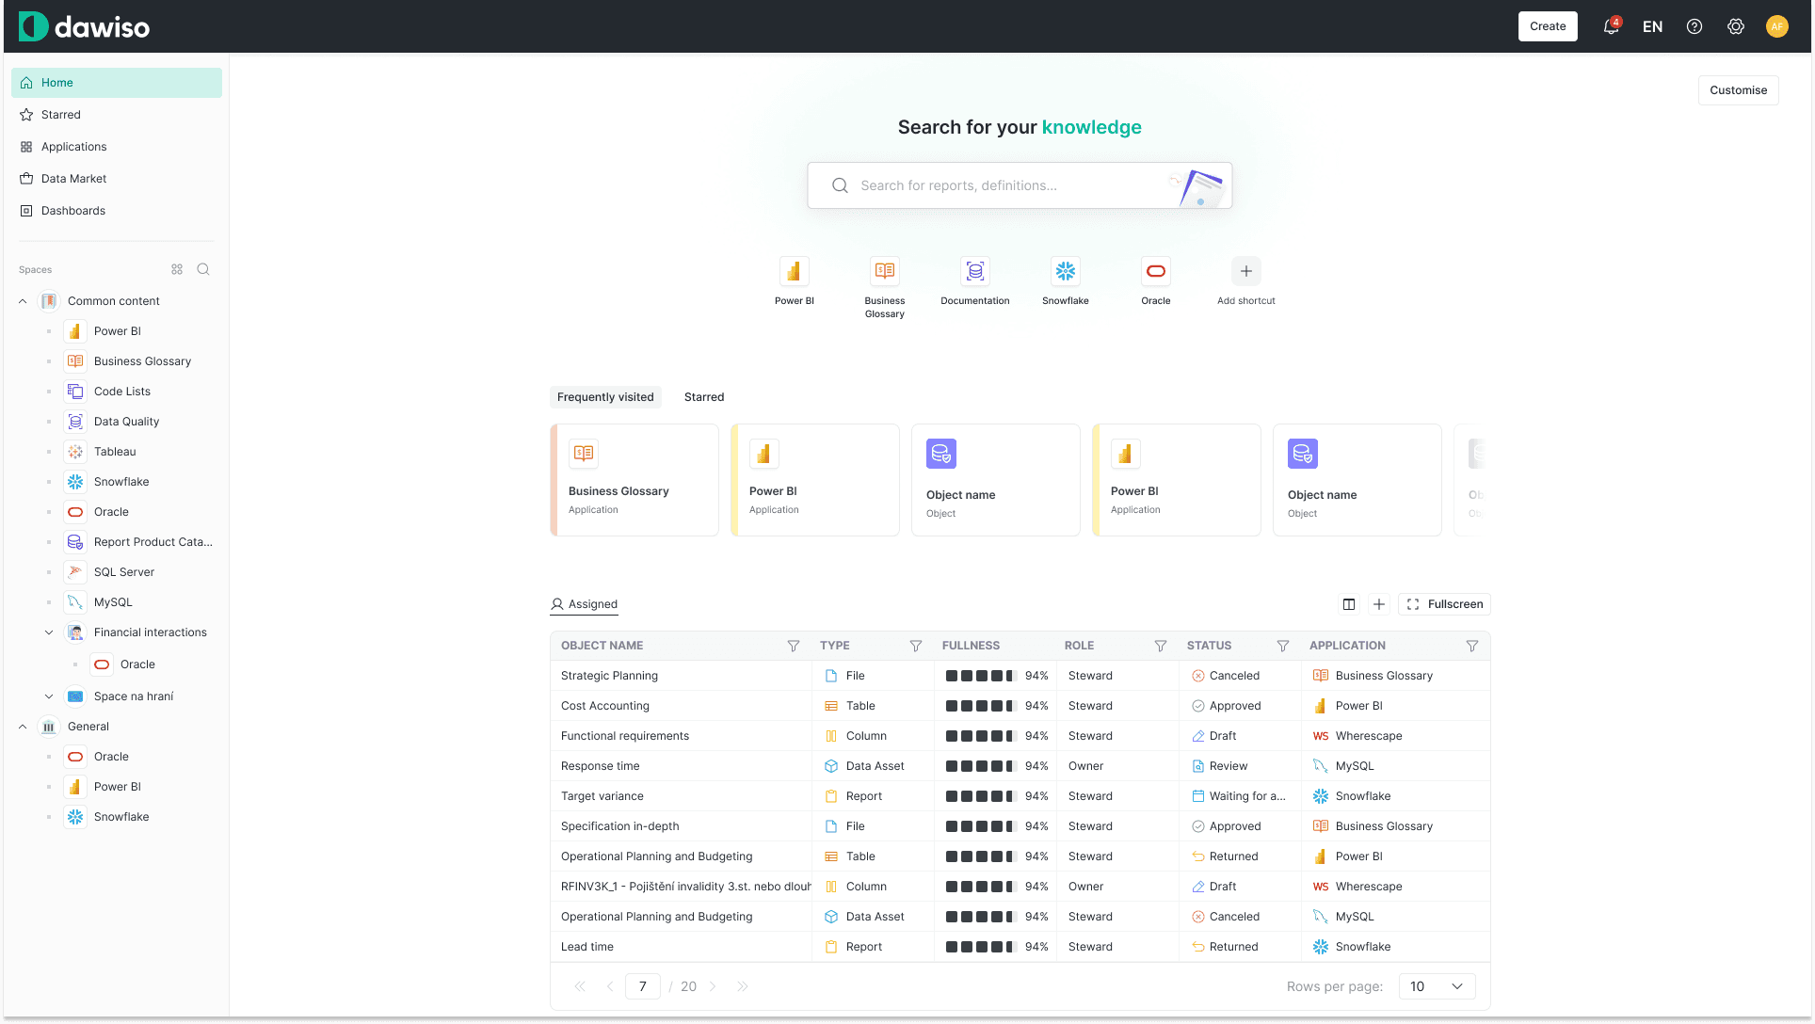Click the Create button
This screenshot has width=1815, height=1024.
(x=1548, y=26)
